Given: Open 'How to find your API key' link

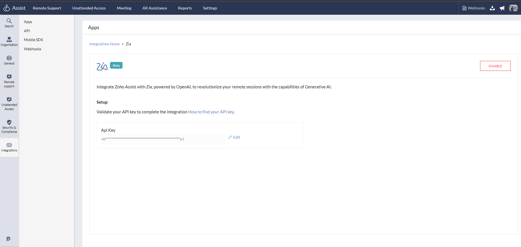Looking at the screenshot, I should (x=211, y=112).
